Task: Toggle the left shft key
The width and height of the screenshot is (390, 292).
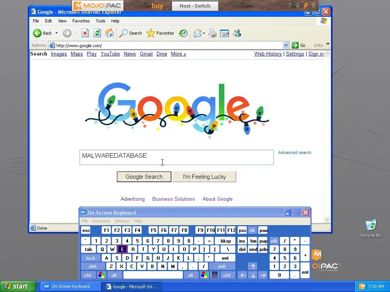Action: pos(93,267)
